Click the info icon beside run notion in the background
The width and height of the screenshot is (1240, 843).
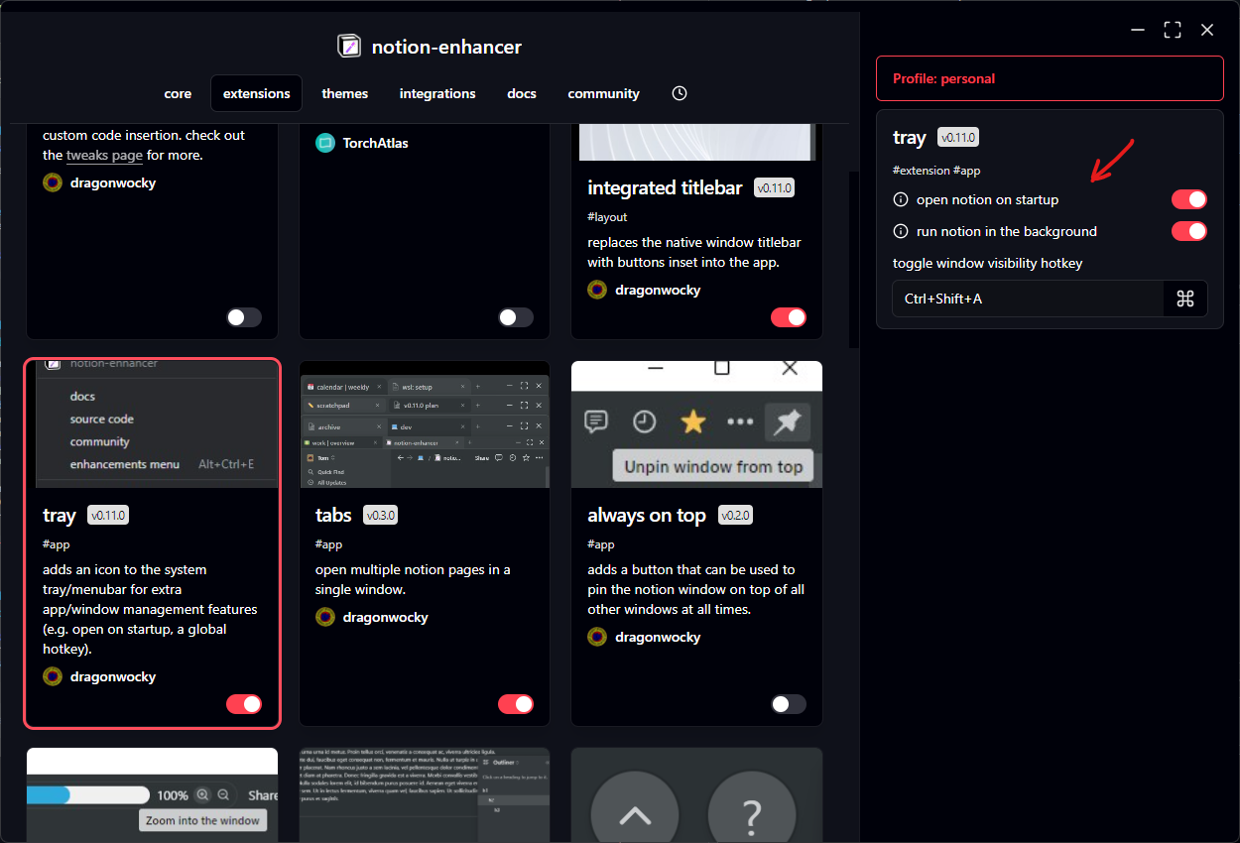900,231
